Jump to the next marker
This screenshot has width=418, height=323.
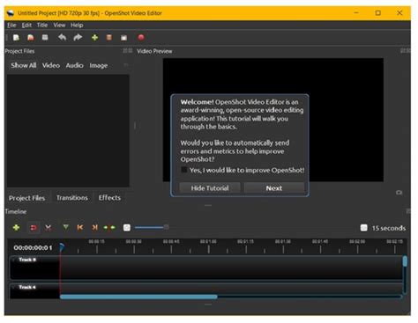(x=94, y=227)
